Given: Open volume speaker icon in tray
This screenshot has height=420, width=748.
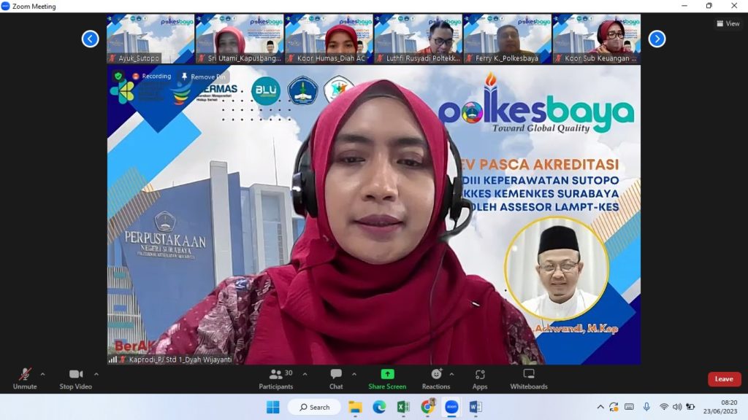Looking at the screenshot, I should click(x=677, y=407).
